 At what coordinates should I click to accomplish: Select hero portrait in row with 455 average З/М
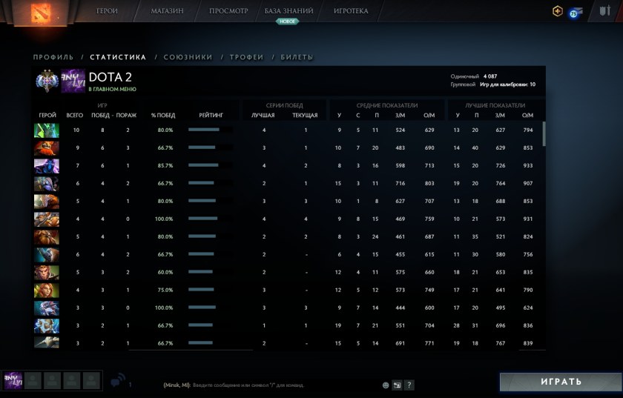click(47, 255)
